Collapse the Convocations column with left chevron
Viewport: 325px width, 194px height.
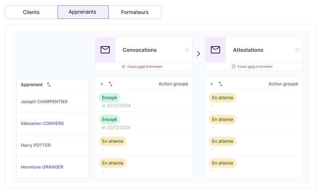click(102, 84)
